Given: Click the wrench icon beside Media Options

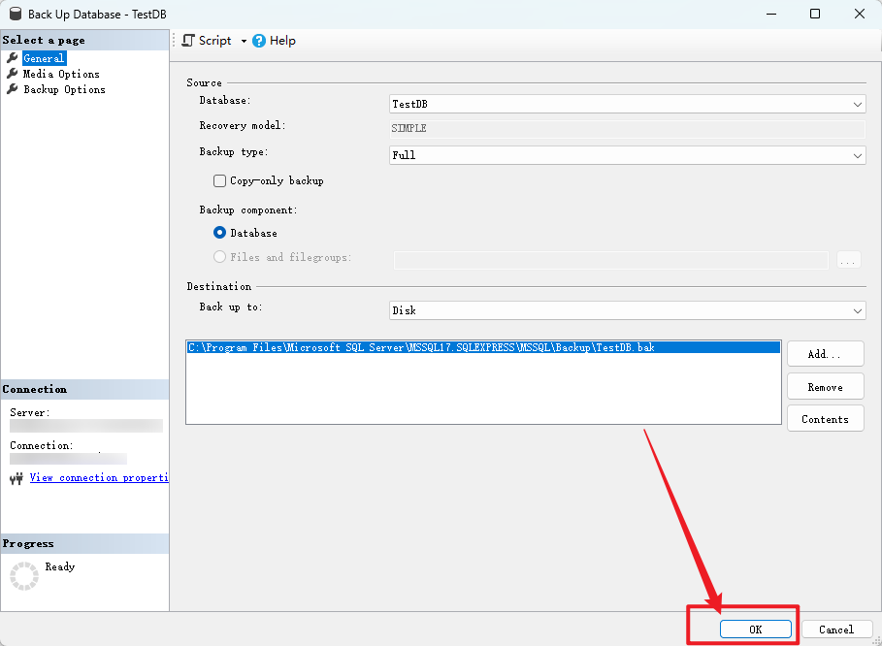Looking at the screenshot, I should (13, 74).
